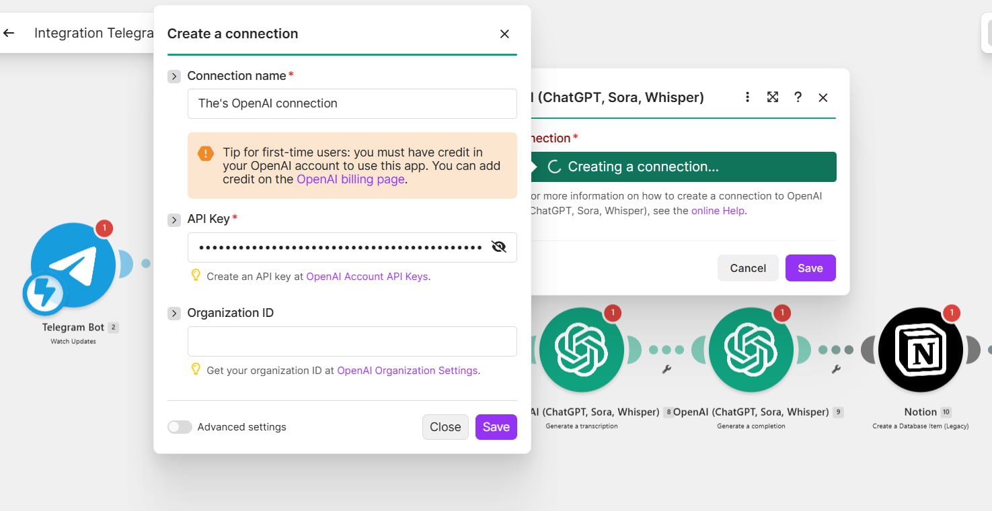Expand the Connection name field options
Screen dimensions: 992x511
pos(174,77)
